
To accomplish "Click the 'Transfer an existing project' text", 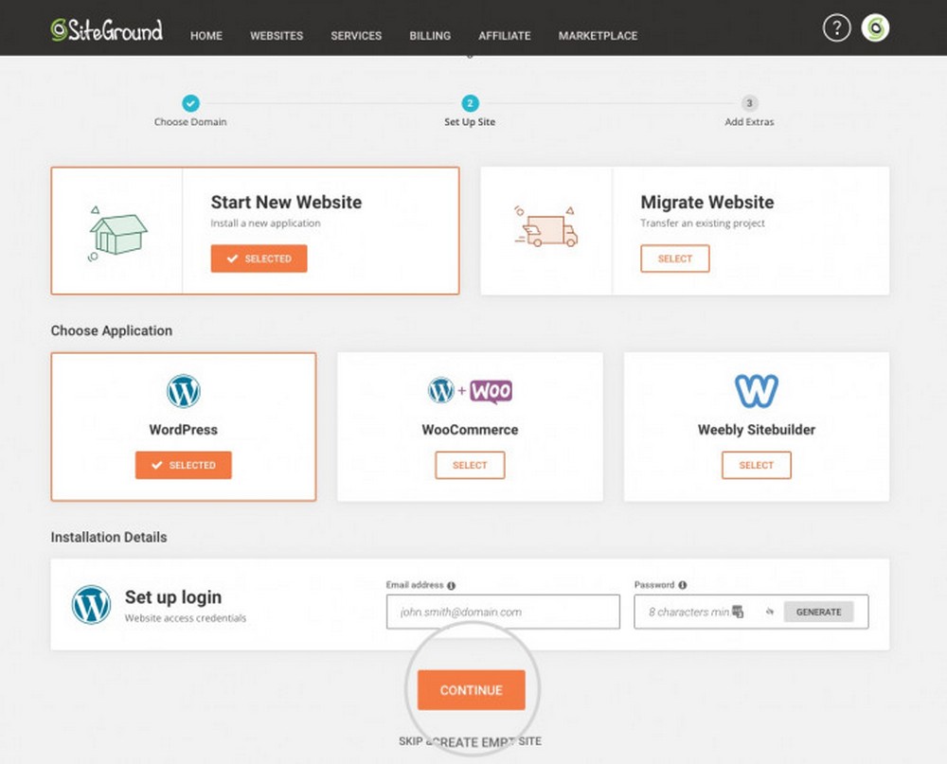I will click(x=703, y=222).
